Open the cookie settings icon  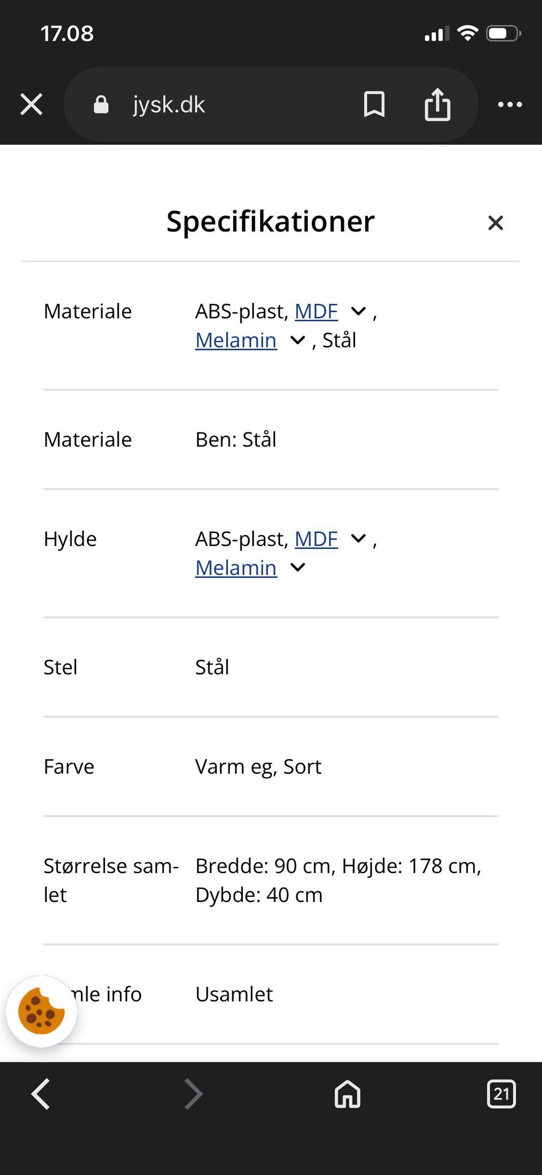pyautogui.click(x=41, y=1011)
